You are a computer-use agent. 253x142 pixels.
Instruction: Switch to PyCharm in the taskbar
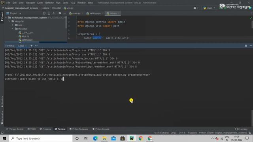pos(132,138)
